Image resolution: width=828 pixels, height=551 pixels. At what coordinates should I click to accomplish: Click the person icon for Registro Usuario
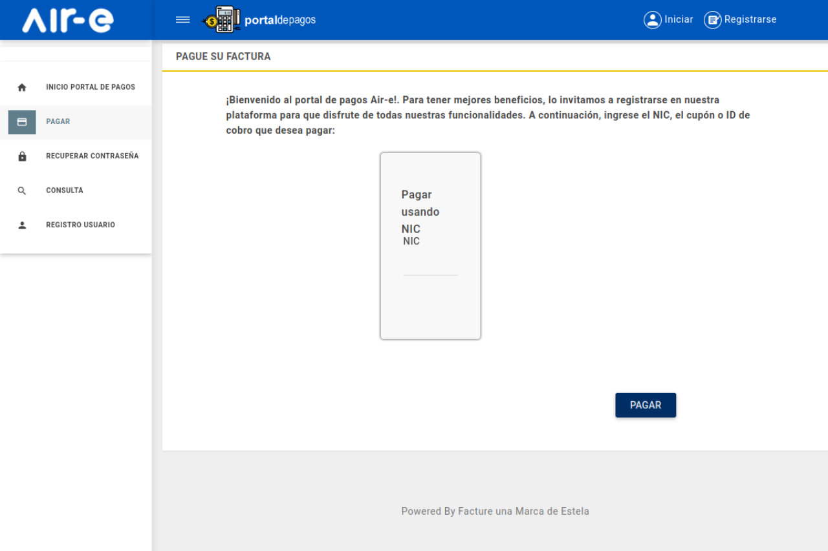tap(22, 225)
